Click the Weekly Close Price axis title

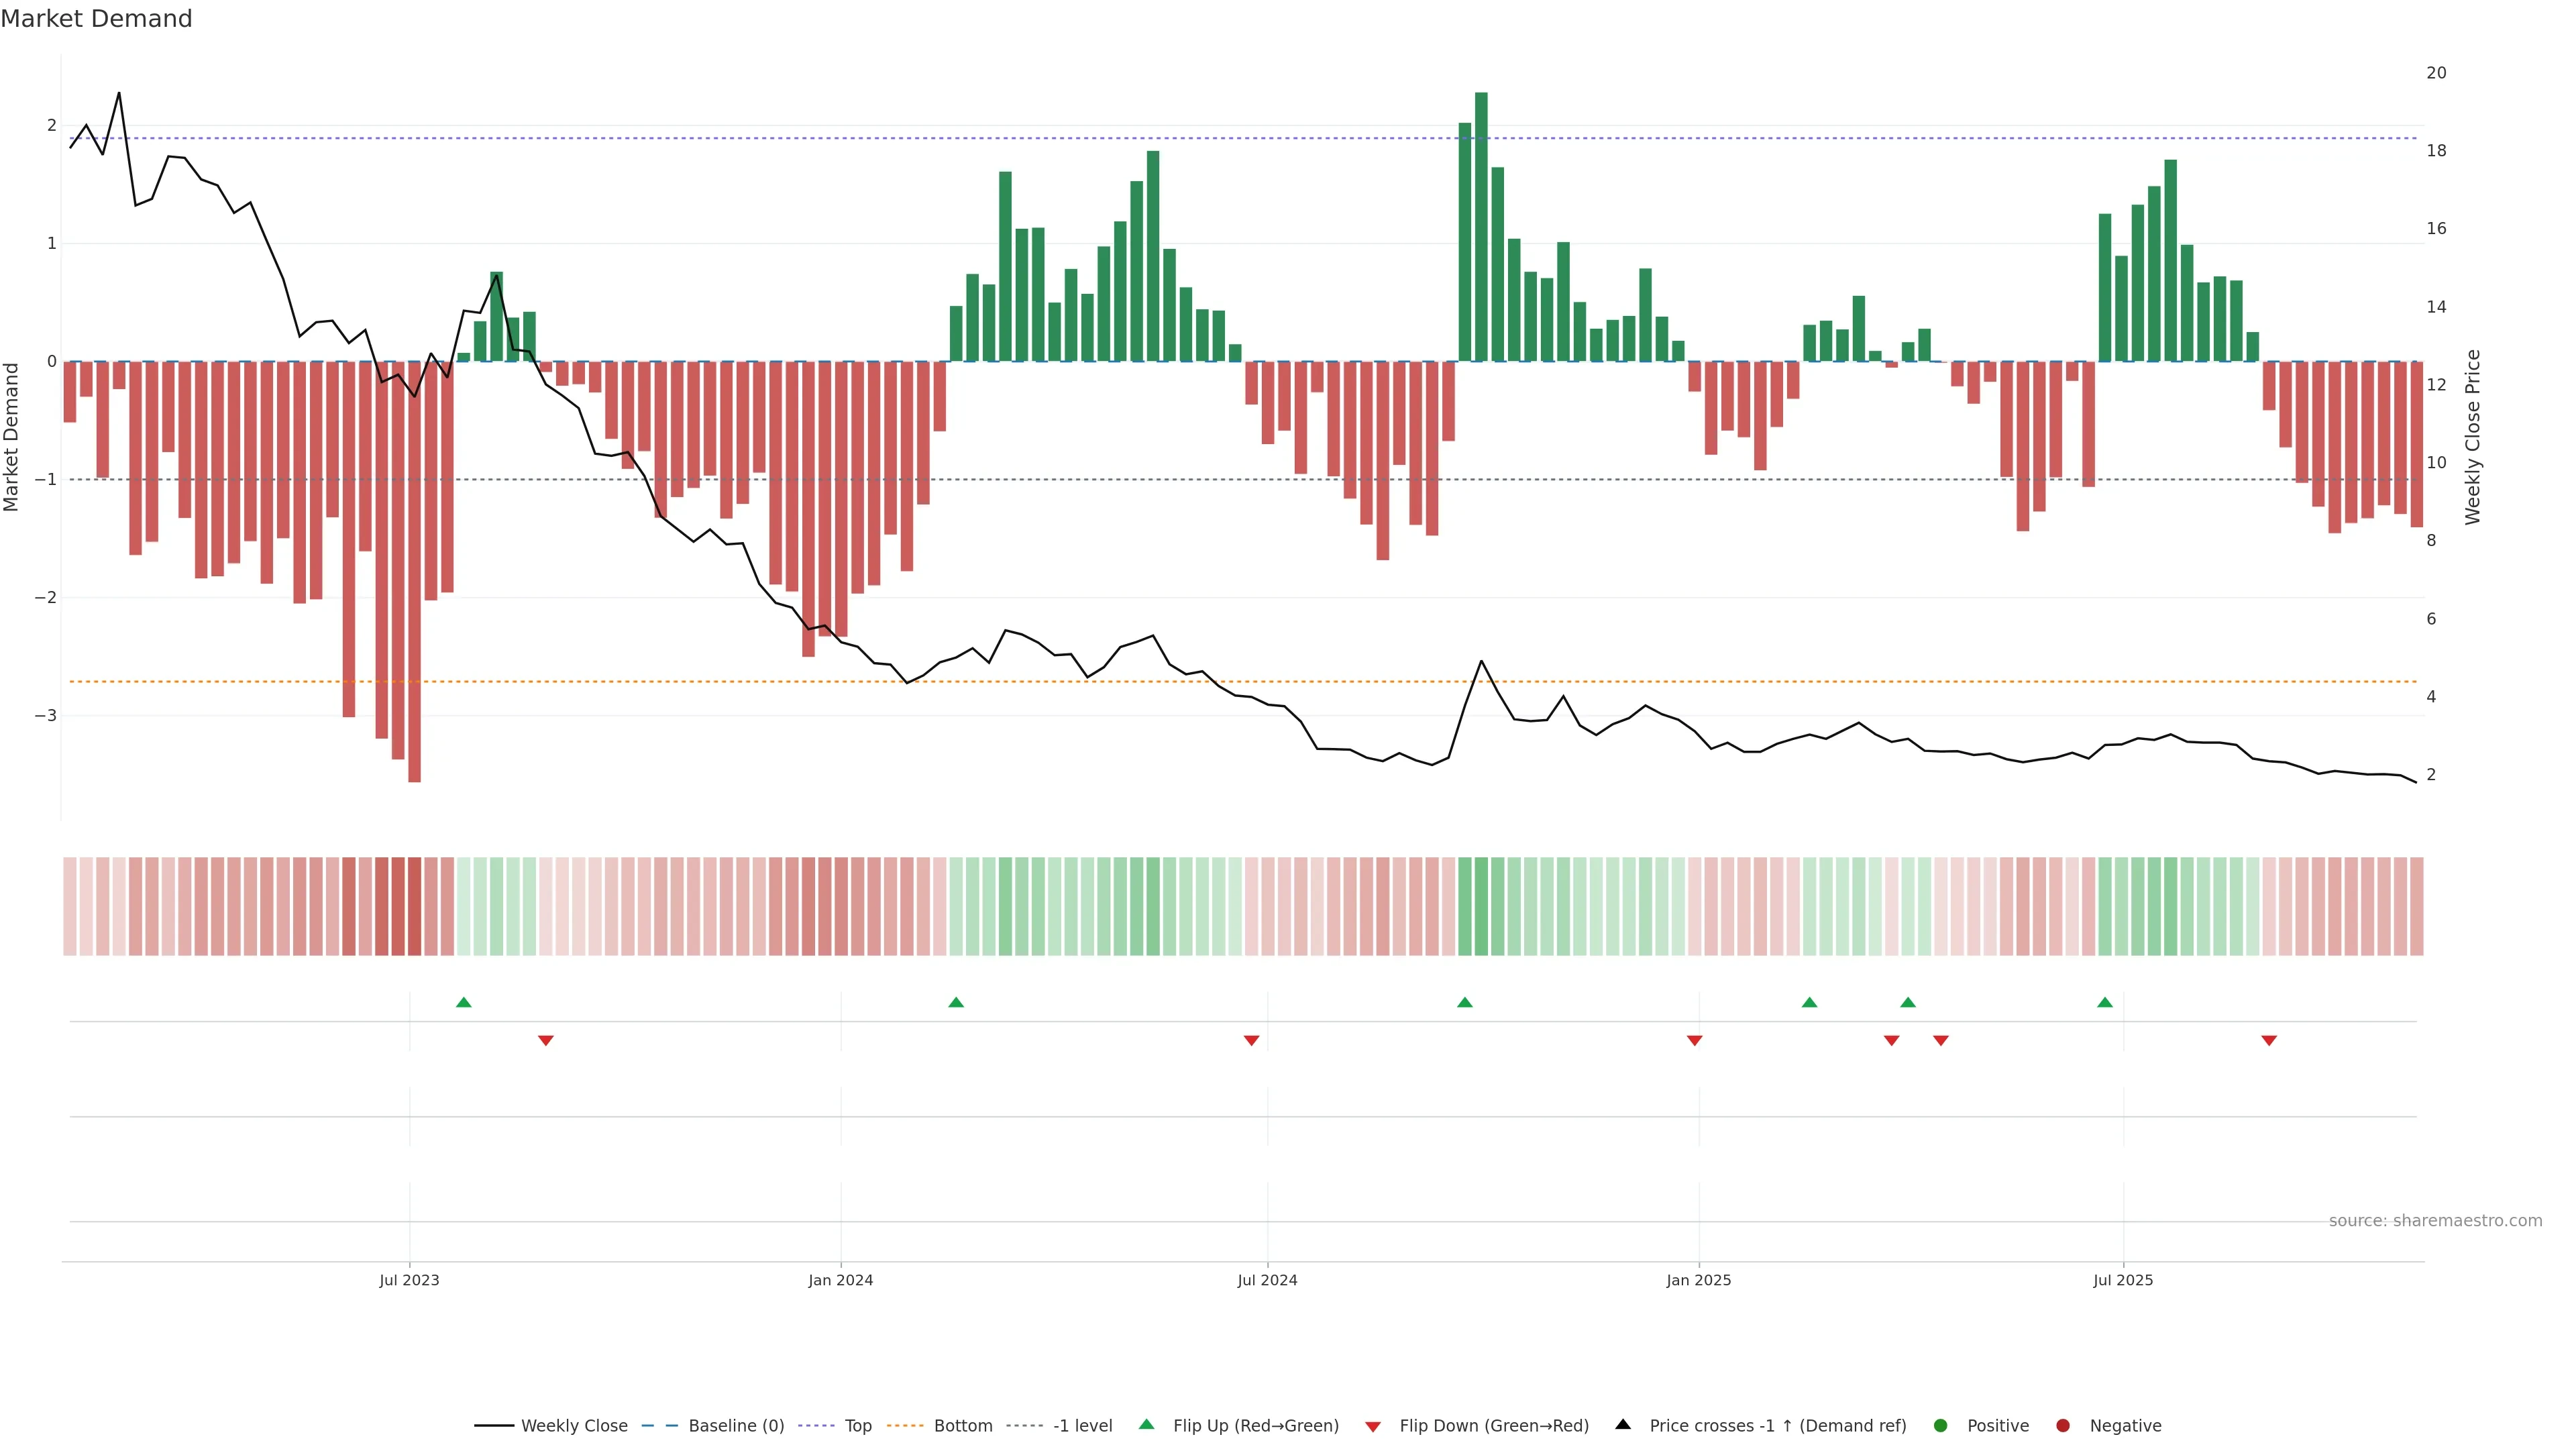point(2473,437)
